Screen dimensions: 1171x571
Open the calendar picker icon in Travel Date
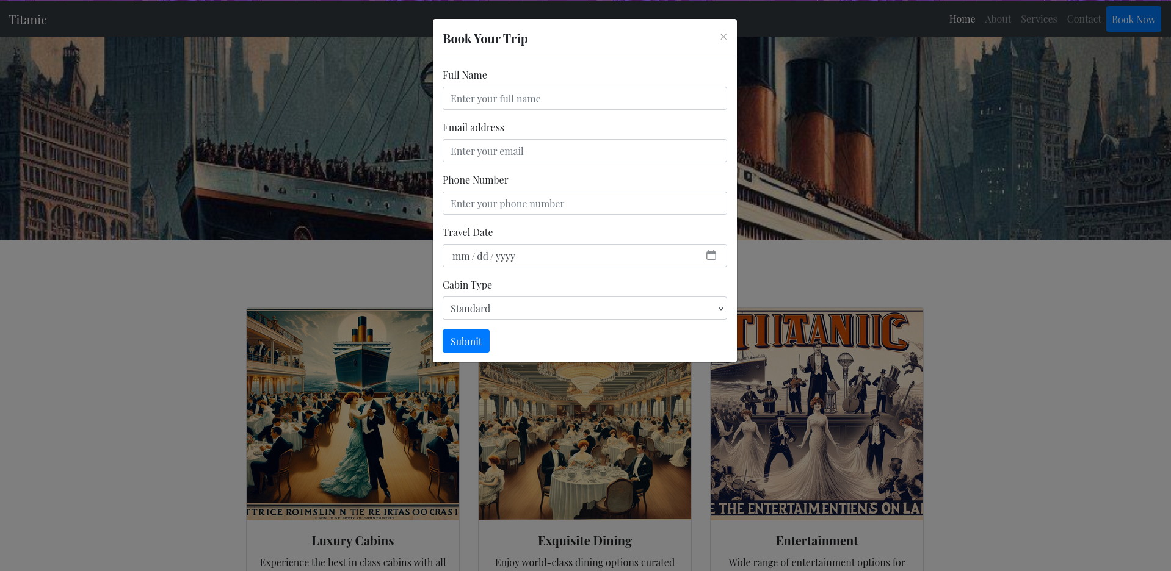point(711,255)
